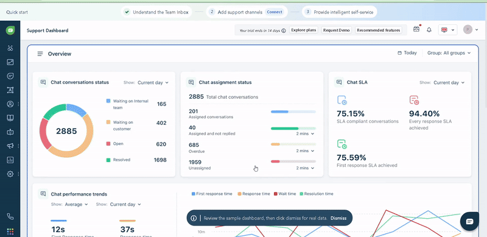Viewport: 487px width, 237px height.
Task: Toggle Wait time series in chart legend
Action: 285,194
